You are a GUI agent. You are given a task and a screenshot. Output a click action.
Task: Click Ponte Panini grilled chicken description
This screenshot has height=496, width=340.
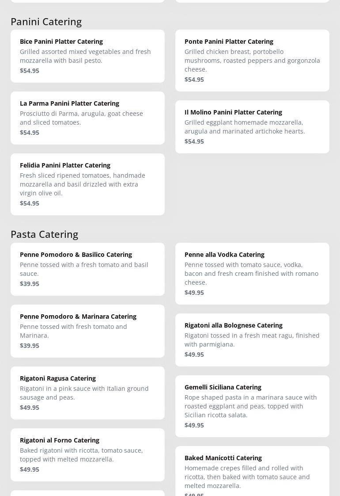[x=252, y=61]
